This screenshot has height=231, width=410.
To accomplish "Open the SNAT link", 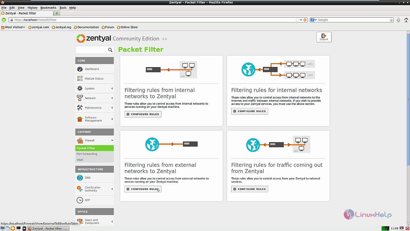I will point(80,160).
